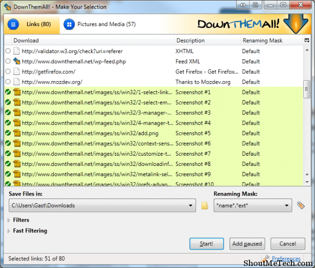
Task: Click the *name*.*ext* mask field
Action: [x=253, y=206]
